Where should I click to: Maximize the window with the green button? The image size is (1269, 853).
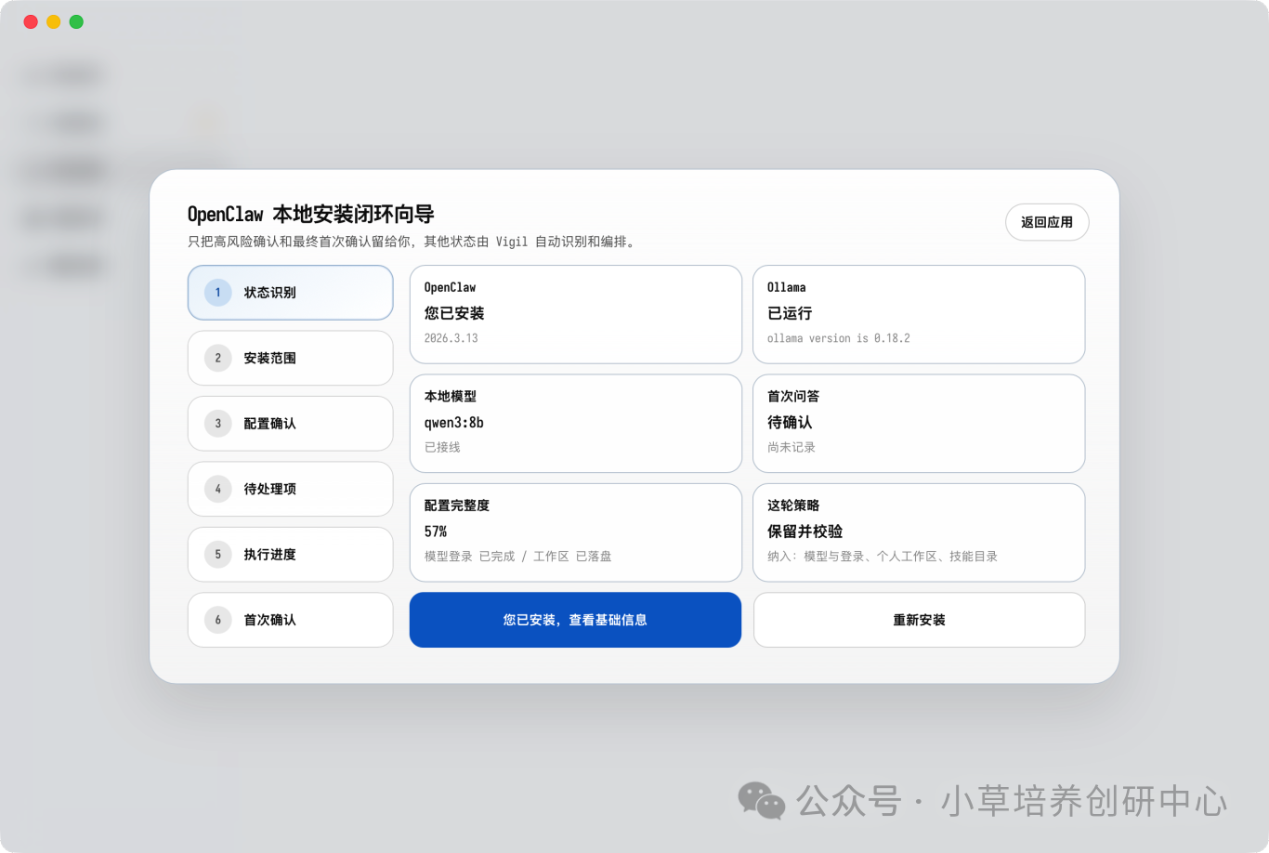tap(76, 21)
